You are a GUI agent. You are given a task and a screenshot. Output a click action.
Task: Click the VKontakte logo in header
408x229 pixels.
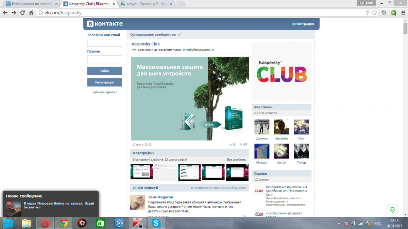[x=105, y=24]
